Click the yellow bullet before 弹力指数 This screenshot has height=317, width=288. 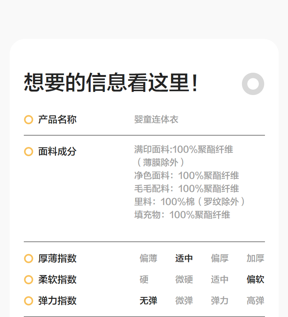[x=28, y=301]
